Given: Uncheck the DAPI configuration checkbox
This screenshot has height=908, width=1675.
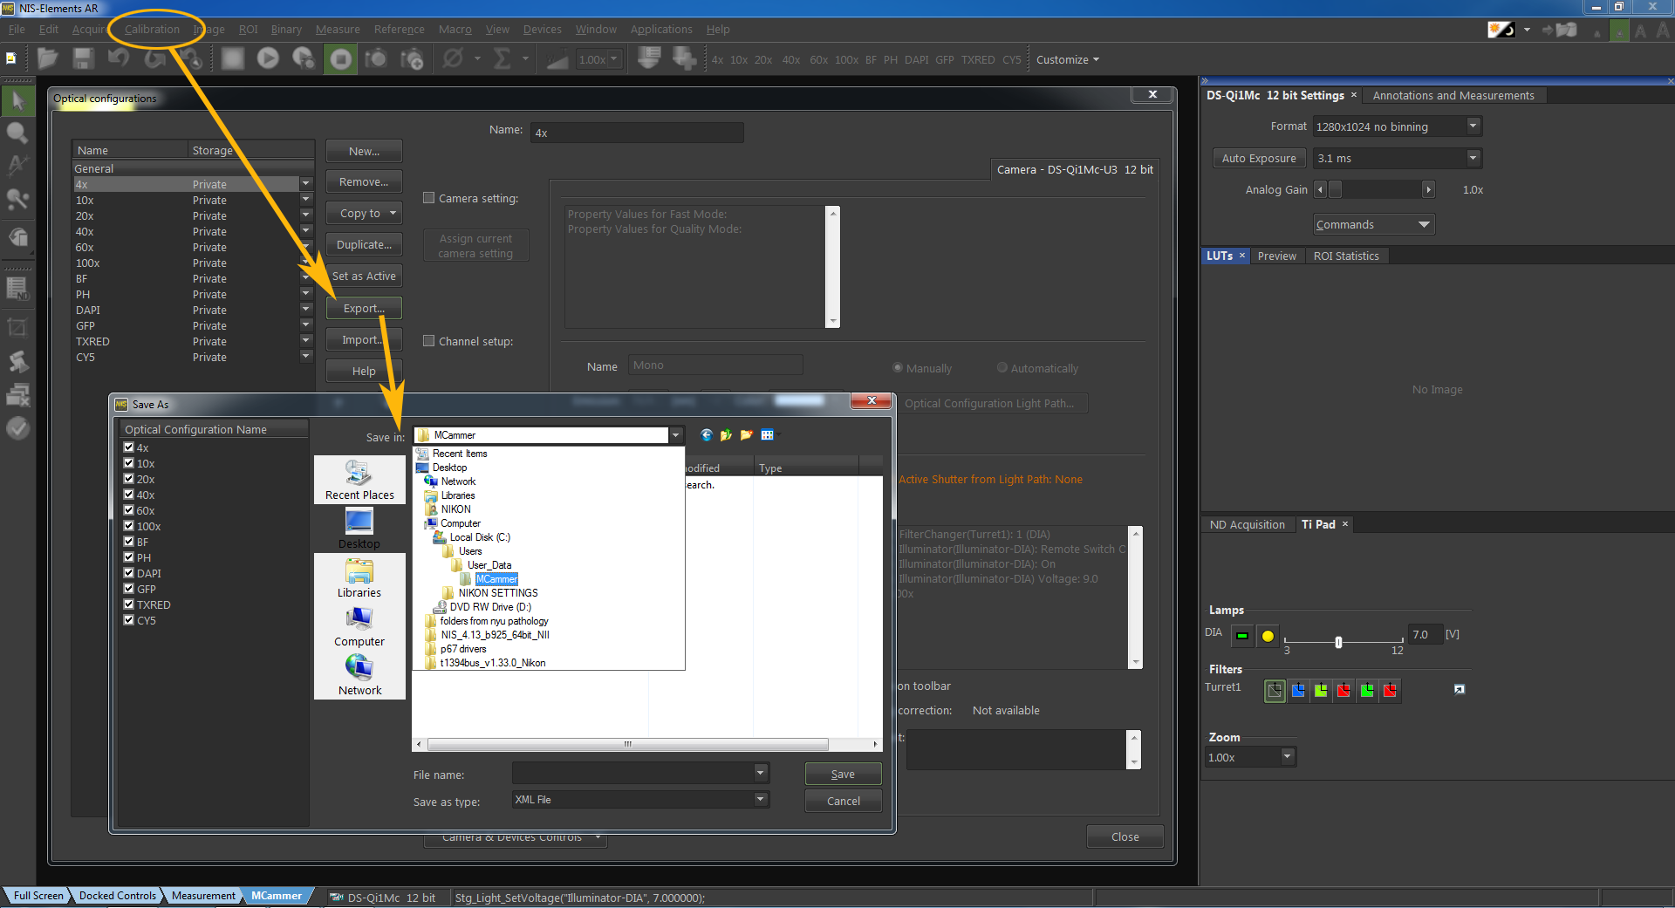Looking at the screenshot, I should coord(129,573).
